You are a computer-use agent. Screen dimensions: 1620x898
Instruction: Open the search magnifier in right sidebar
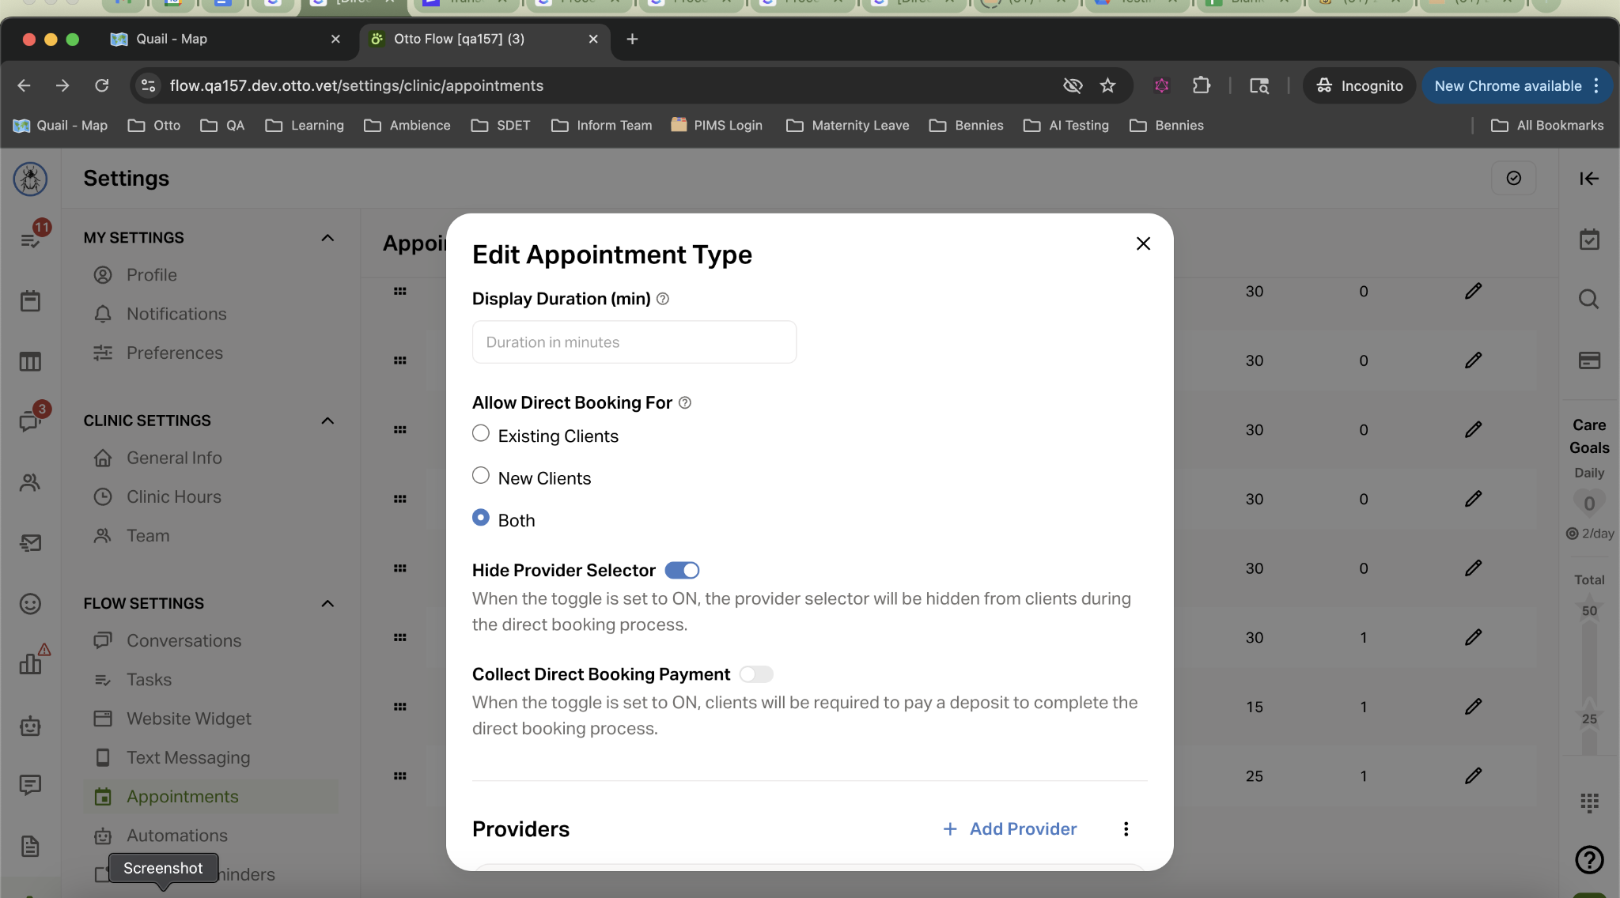[x=1588, y=300]
